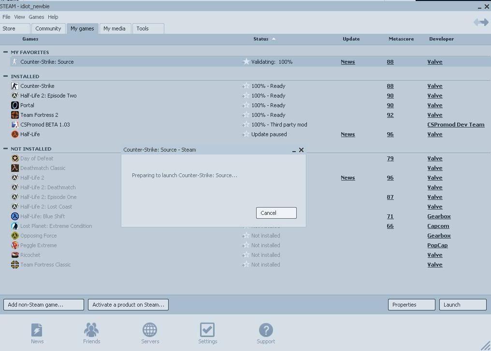Switch to the Community tab
This screenshot has height=351, width=491.
pos(48,28)
